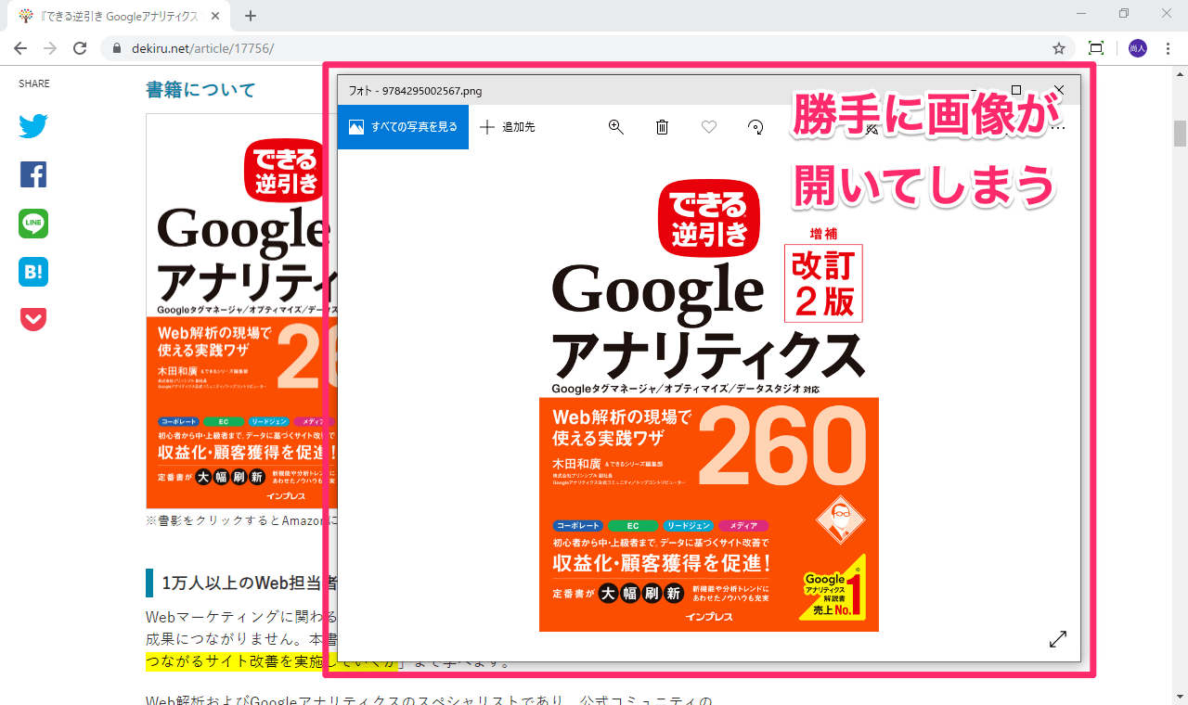This screenshot has width=1188, height=705.
Task: Click the SHARE label
Action: tap(34, 83)
